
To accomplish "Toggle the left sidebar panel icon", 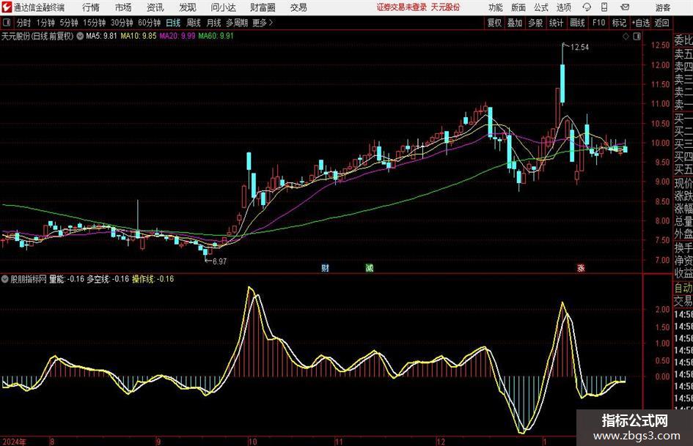I will (x=6, y=23).
